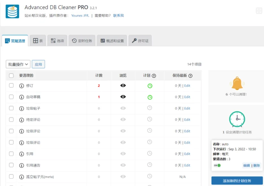Click the 14个项目 item count text

click(194, 64)
